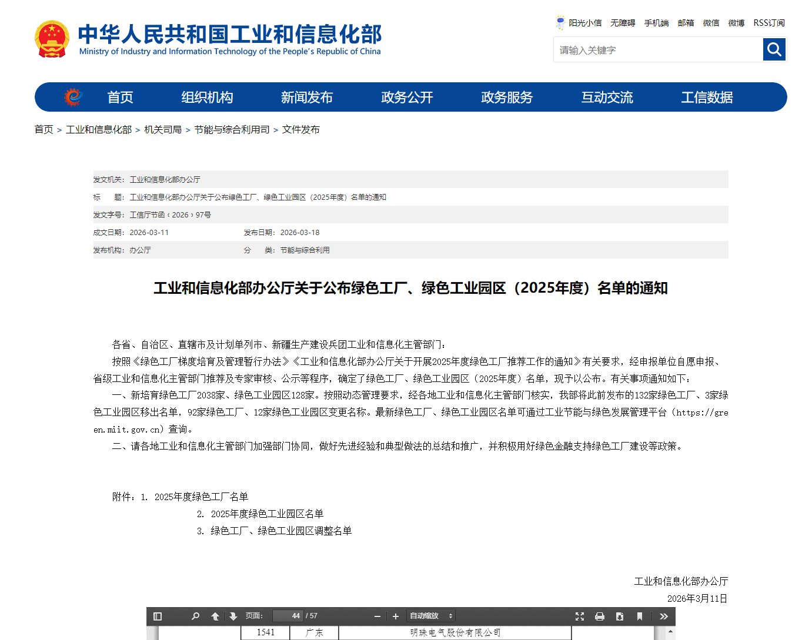812x640 pixels.
Task: Open the 阳光小信 assistant robot icon
Action: (560, 22)
